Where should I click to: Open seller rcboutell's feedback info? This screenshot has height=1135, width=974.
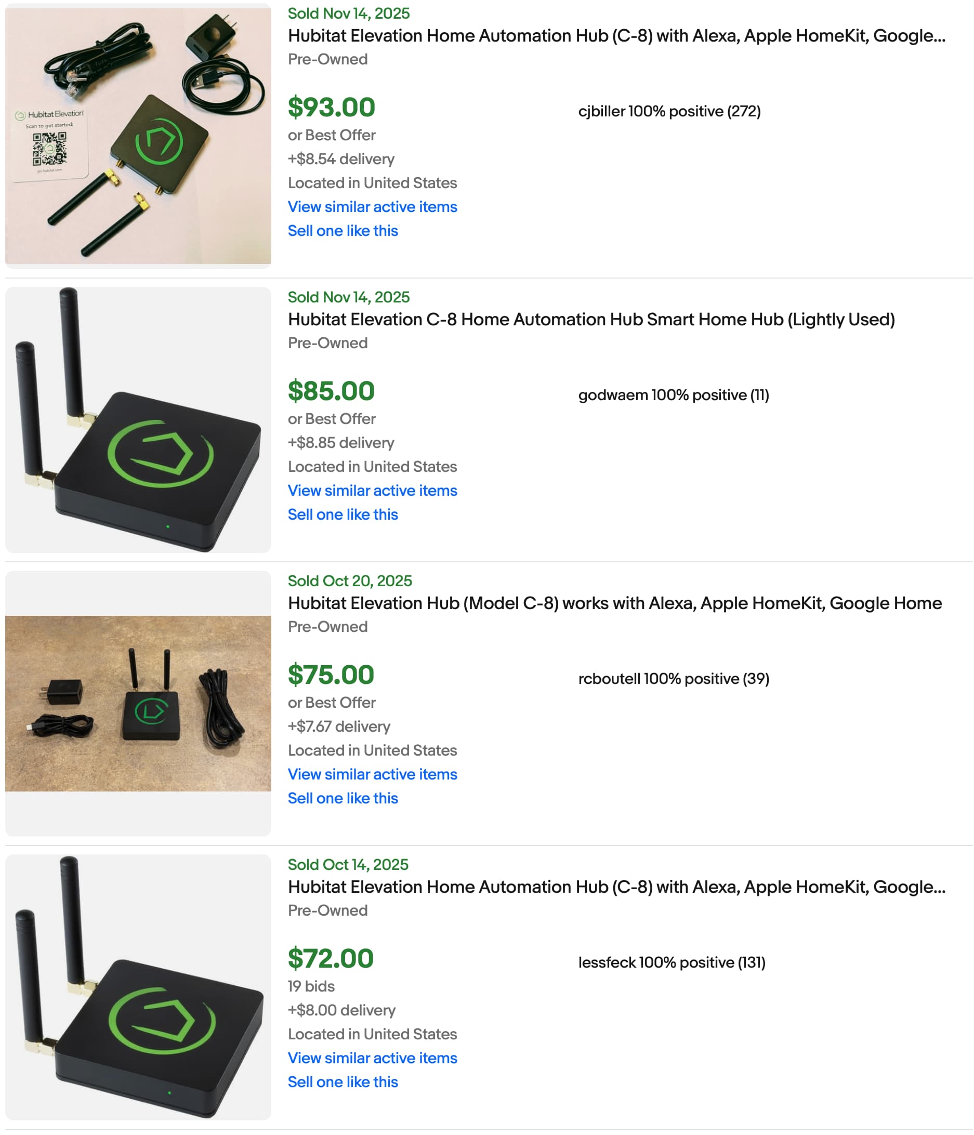674,679
